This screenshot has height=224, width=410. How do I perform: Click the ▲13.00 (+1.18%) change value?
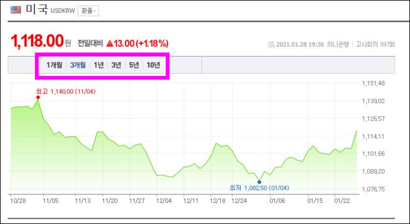coord(137,43)
